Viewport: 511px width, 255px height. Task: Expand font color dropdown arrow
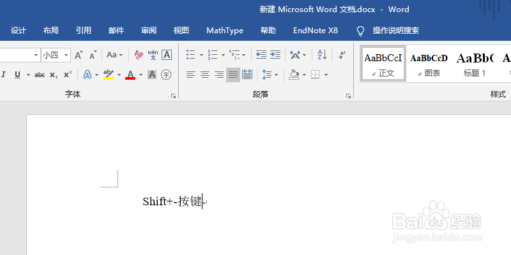tap(141, 75)
